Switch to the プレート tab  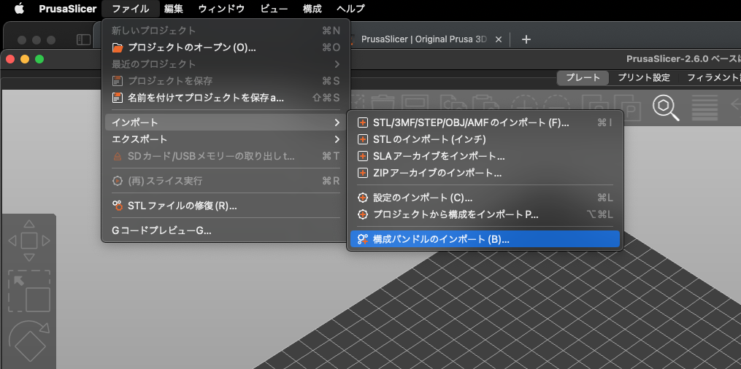[583, 78]
